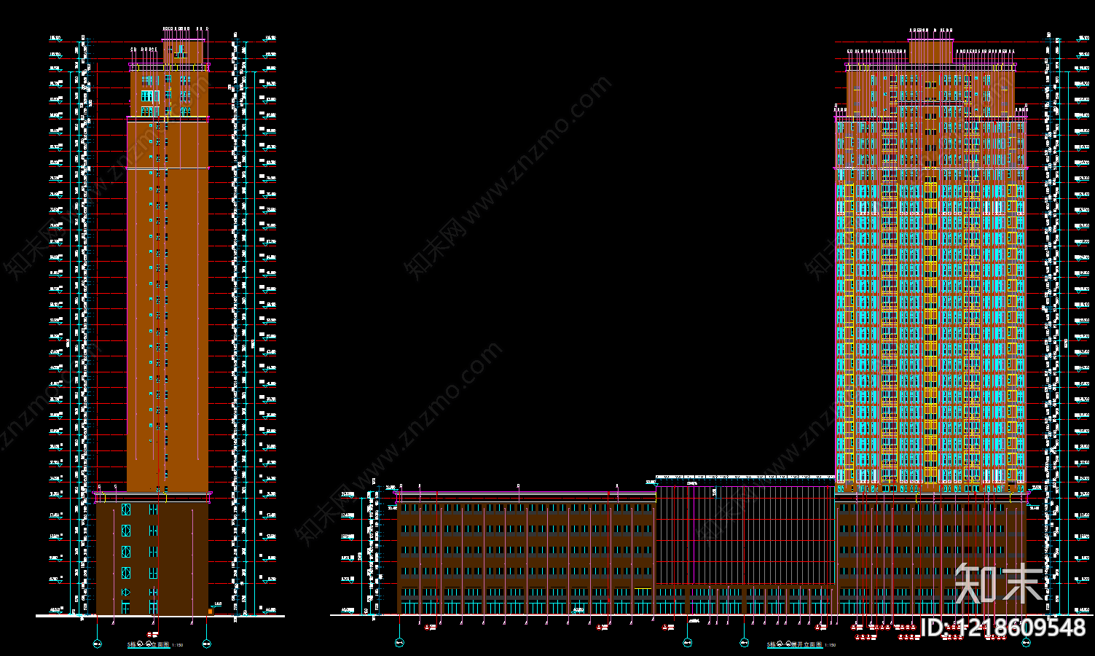1095x656 pixels.
Task: Select the leftmost axis bubble under the unfolded elevation
Action: [x=399, y=643]
